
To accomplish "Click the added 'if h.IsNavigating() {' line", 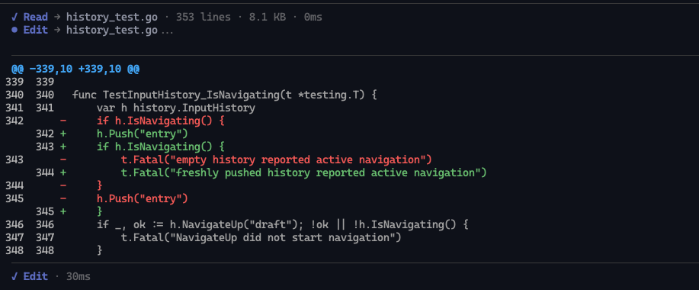I will (160, 147).
